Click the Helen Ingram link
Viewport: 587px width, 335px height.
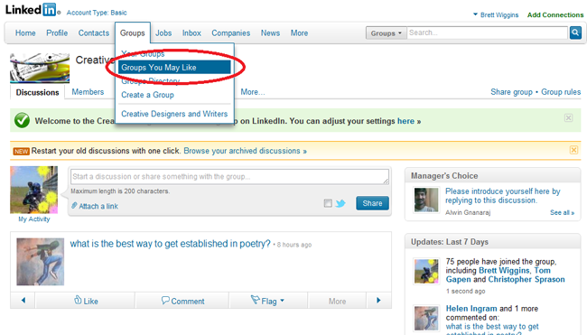tap(471, 309)
